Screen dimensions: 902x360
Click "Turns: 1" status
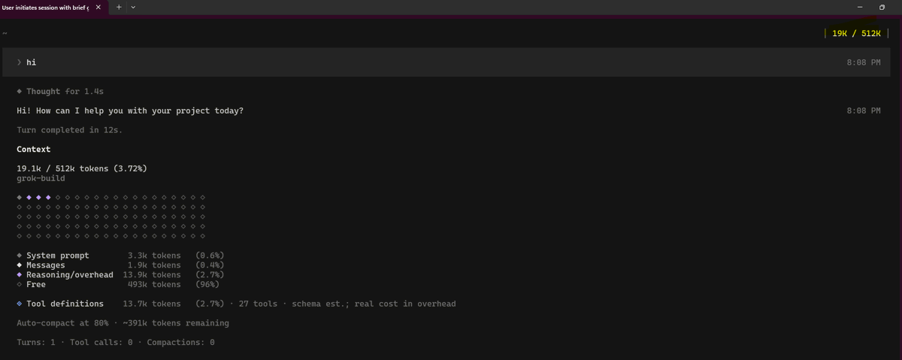pyautogui.click(x=36, y=343)
